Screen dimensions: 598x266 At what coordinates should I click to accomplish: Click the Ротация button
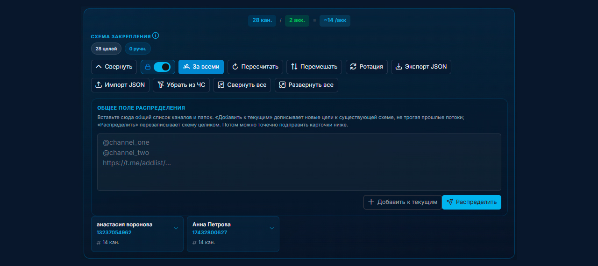point(366,67)
